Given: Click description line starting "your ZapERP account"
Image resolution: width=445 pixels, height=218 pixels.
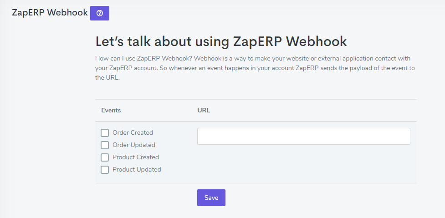Looking at the screenshot, I should (255, 68).
